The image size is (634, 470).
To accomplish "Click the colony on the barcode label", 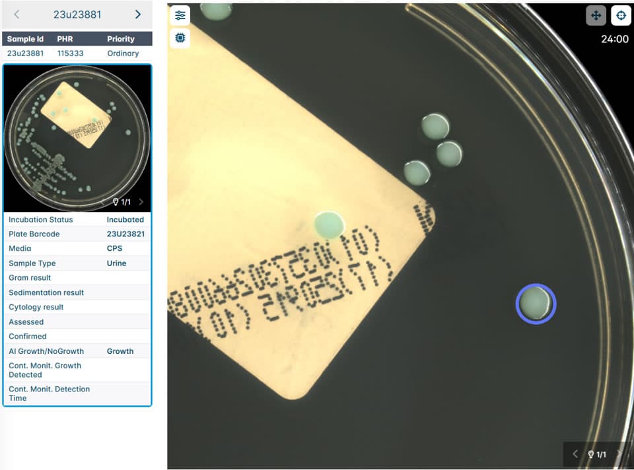I will [x=329, y=224].
